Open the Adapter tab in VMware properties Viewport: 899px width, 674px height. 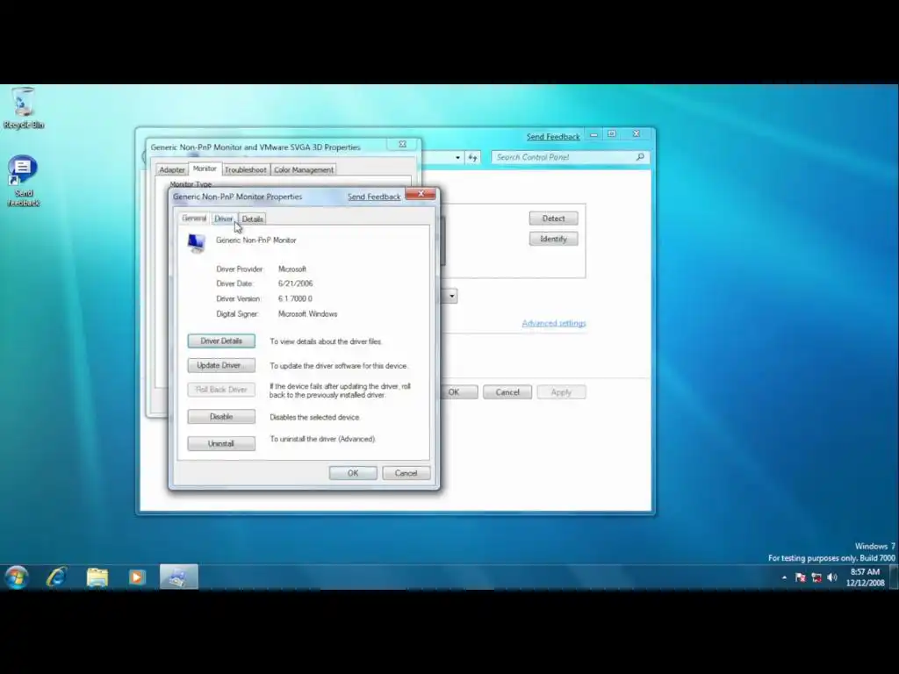(172, 169)
